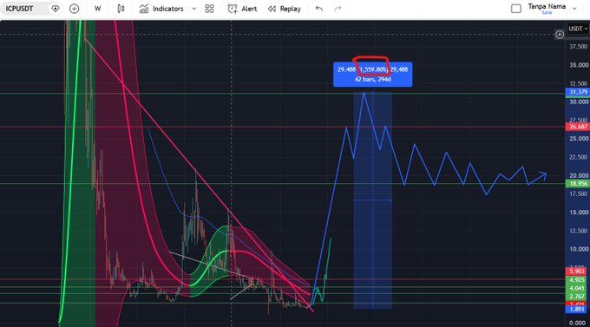This screenshot has width=590, height=327.
Task: Select the 5.903 red price label
Action: click(576, 271)
